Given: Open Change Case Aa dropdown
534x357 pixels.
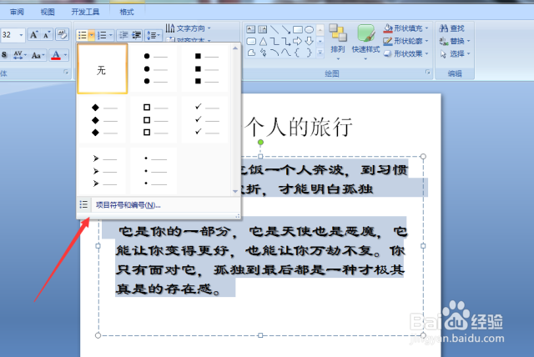Looking at the screenshot, I should 38,55.
